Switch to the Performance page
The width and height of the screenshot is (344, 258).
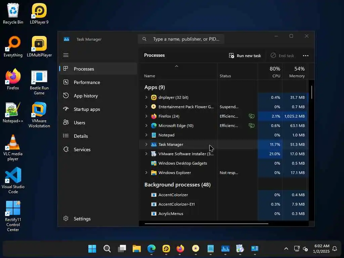point(98,82)
